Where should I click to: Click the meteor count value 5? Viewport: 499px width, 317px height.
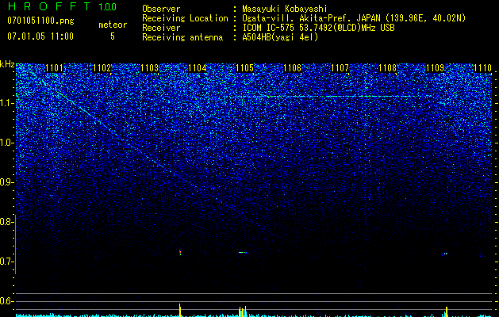[x=113, y=36]
